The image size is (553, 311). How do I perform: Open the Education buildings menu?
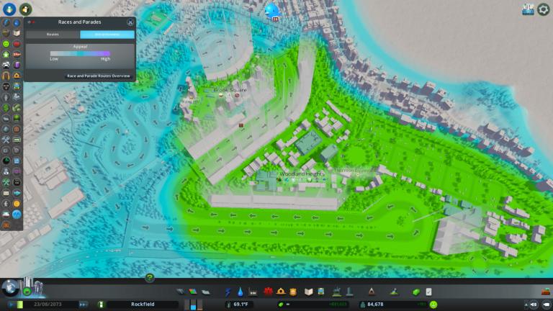point(308,292)
